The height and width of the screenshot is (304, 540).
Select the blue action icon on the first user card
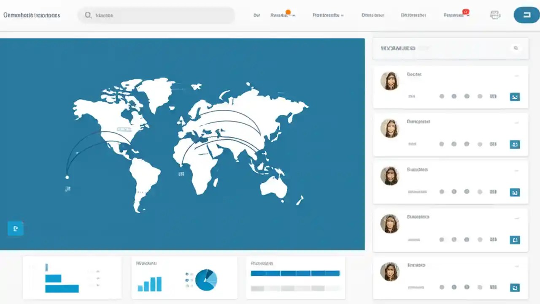pos(514,97)
